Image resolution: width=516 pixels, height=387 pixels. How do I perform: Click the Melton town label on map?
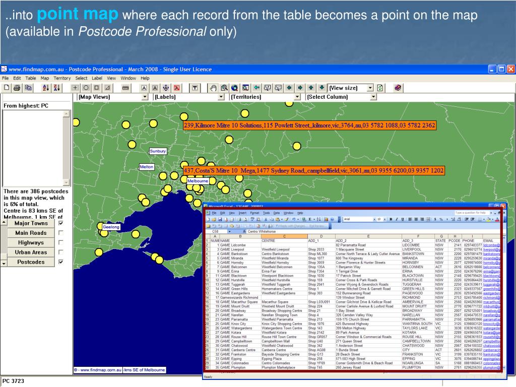pos(147,167)
